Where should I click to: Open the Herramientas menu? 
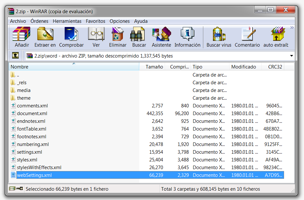pyautogui.click(x=67, y=21)
